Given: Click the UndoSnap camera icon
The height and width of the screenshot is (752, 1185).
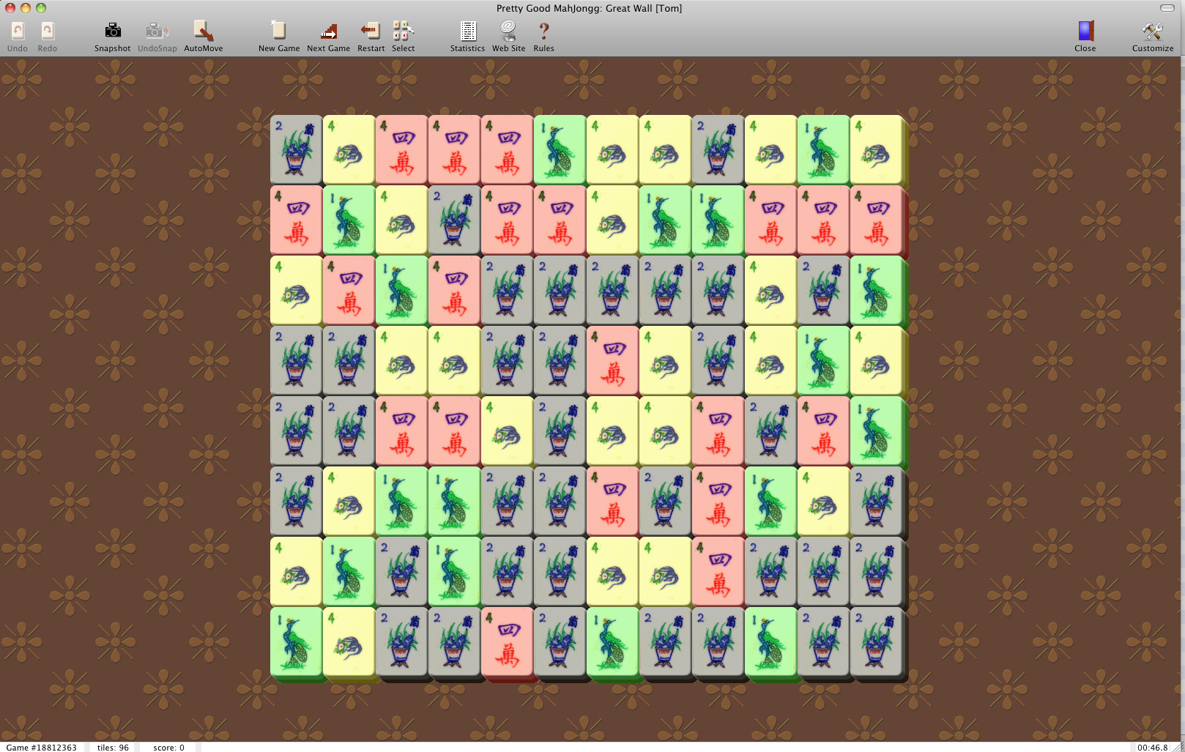Looking at the screenshot, I should tap(157, 31).
